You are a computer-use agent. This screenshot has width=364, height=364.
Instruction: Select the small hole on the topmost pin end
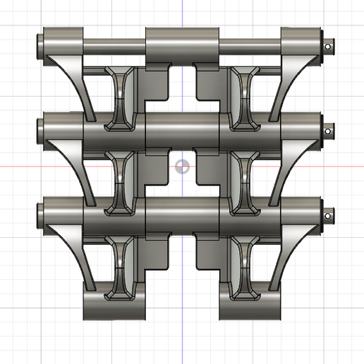(x=327, y=47)
